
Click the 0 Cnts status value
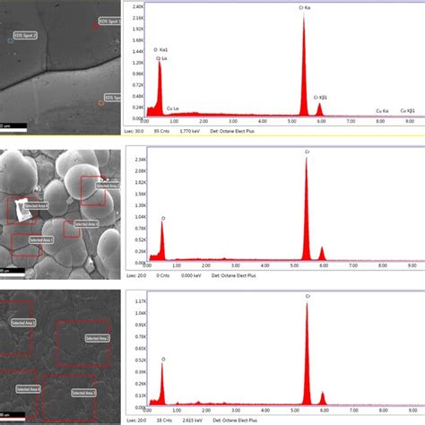163,275
